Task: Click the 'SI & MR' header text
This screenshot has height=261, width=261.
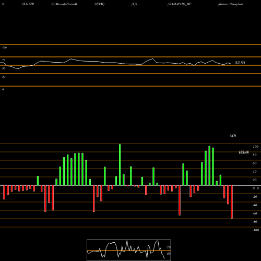Action: (x=28, y=4)
